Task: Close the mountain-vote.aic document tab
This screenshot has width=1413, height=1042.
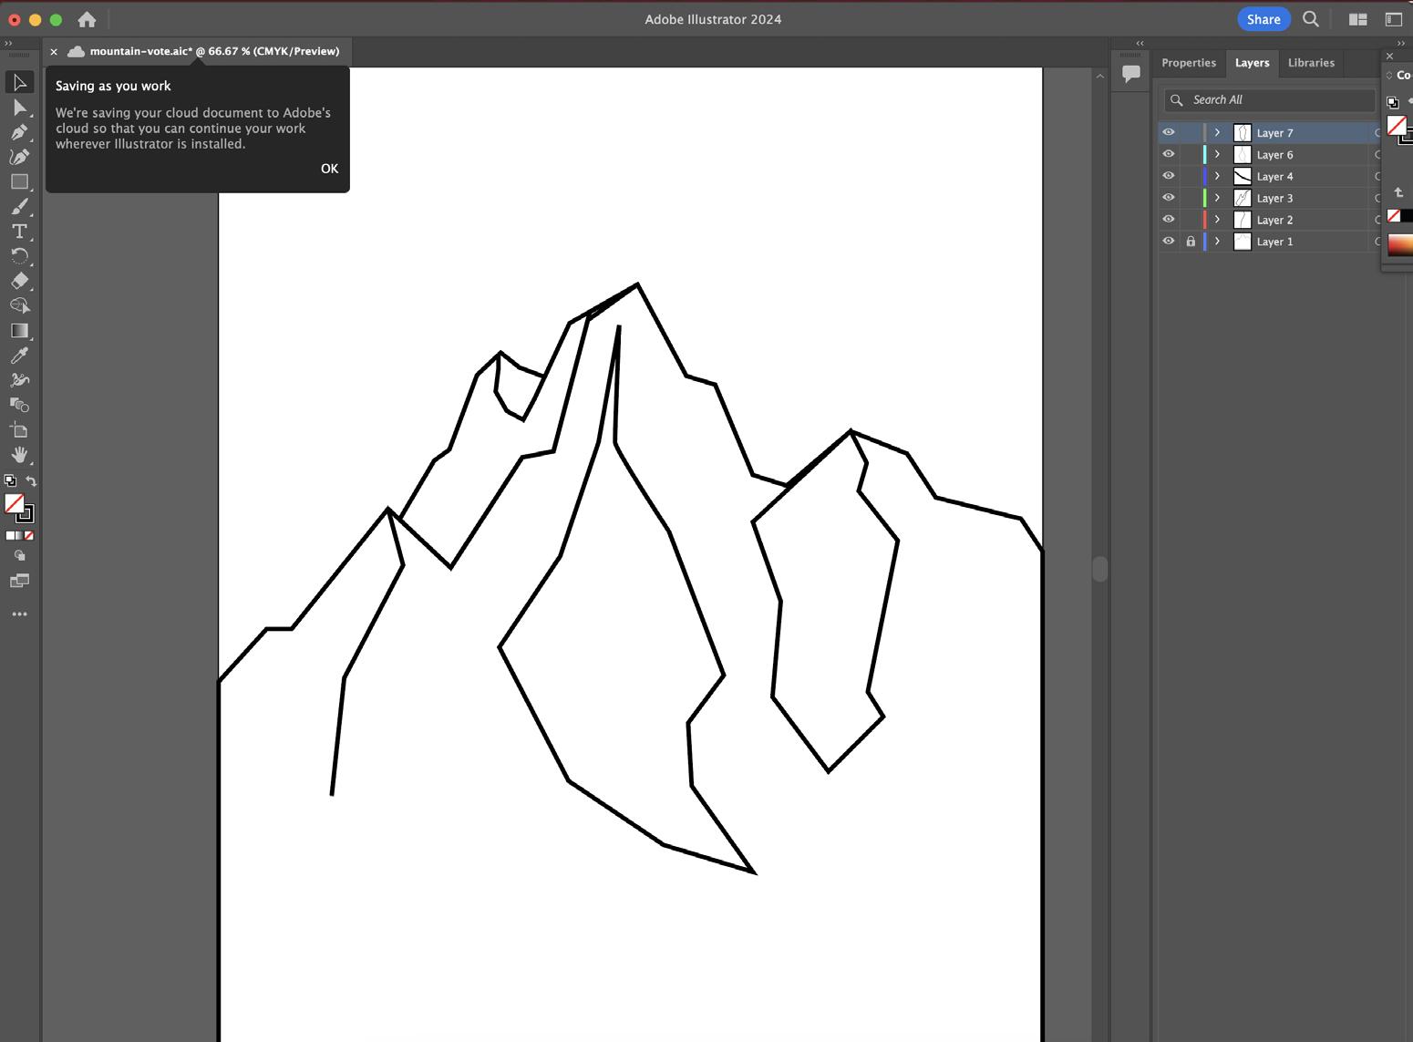Action: [54, 52]
